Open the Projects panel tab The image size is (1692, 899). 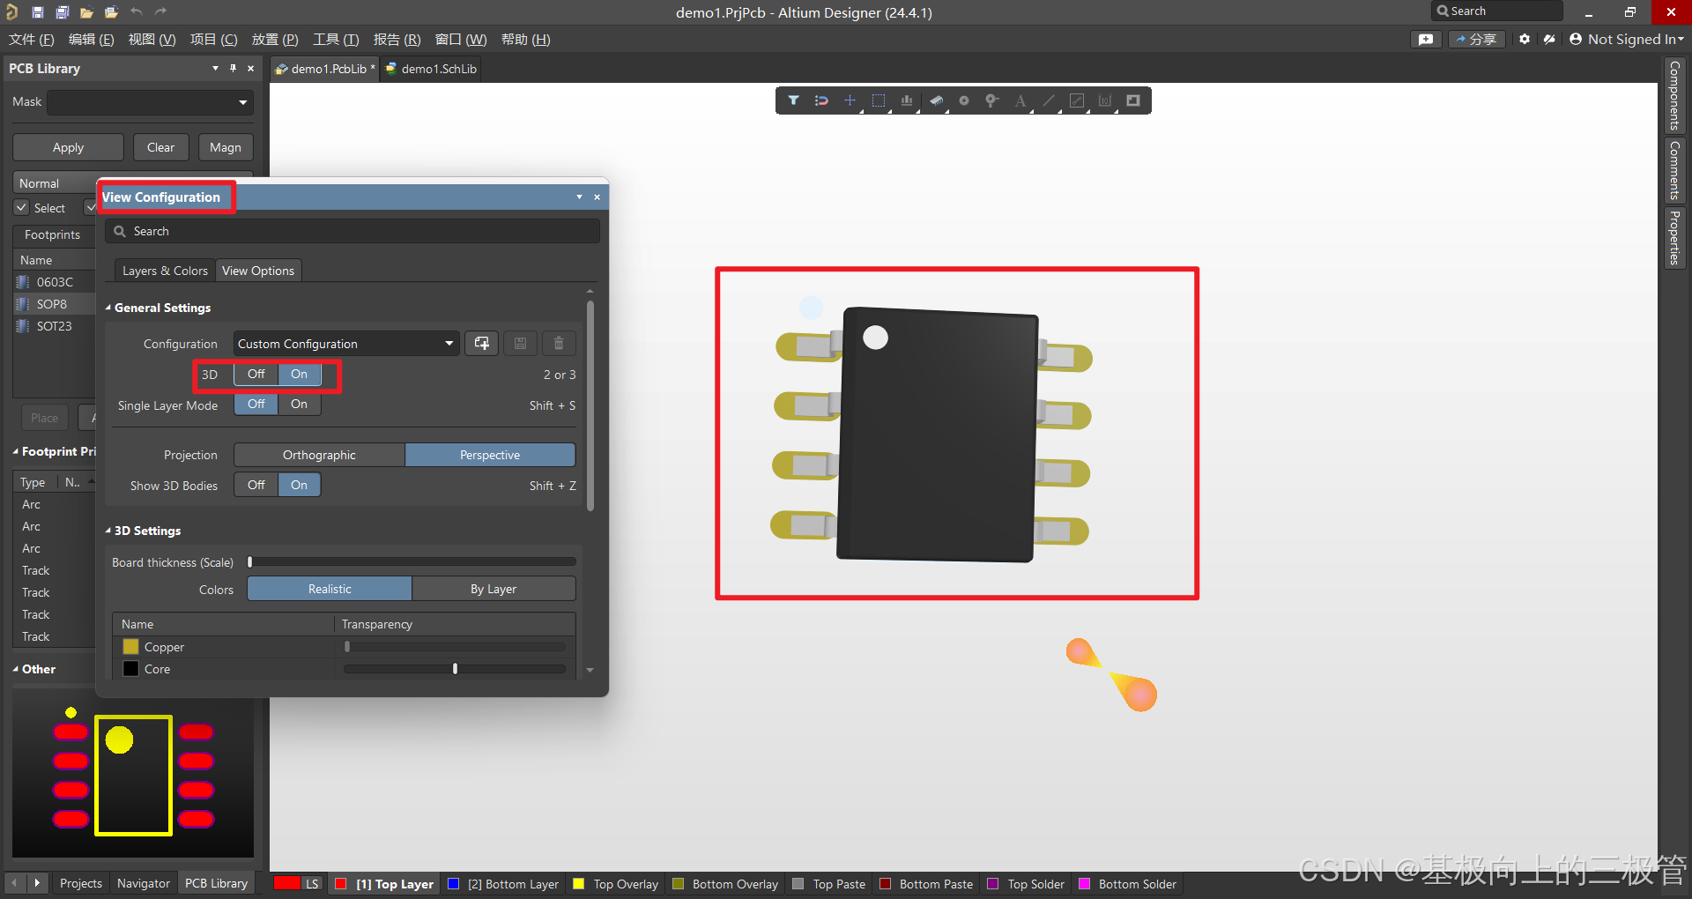(x=81, y=883)
